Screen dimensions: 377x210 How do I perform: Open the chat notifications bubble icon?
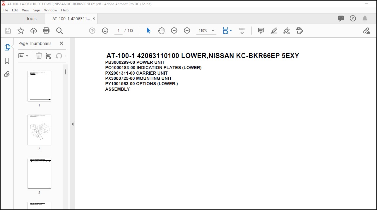(341, 19)
